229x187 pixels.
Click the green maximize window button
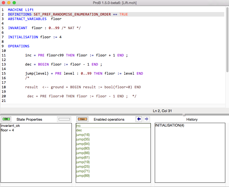14,2
